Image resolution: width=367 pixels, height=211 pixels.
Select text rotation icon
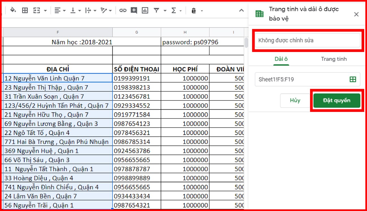click(104, 10)
